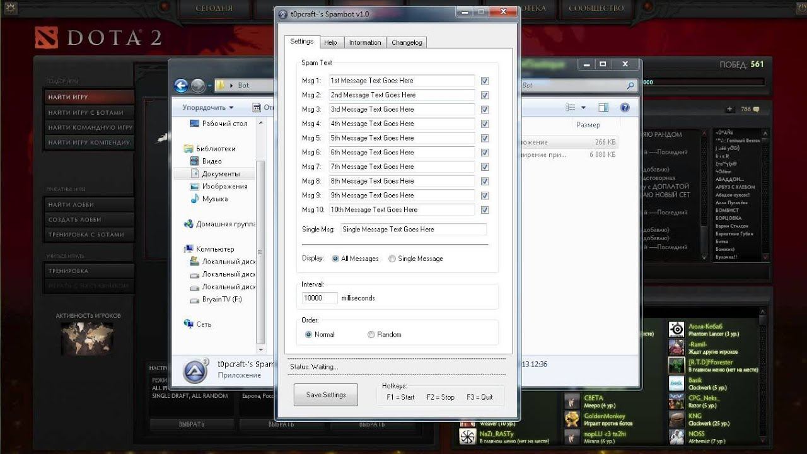Uncheck the Msg 5 checkbox
807x454 pixels.
click(x=485, y=138)
